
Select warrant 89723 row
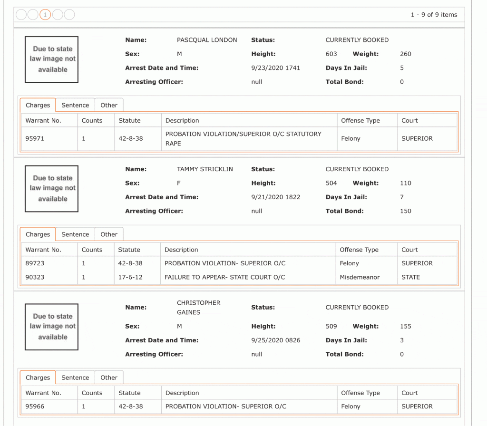point(239,263)
